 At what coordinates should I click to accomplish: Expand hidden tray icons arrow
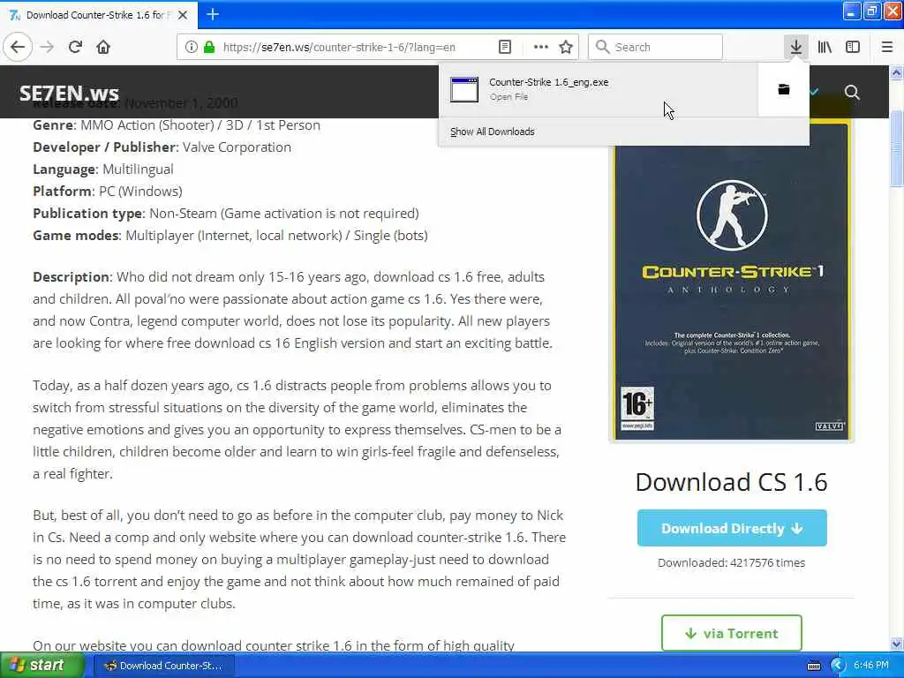click(x=838, y=666)
